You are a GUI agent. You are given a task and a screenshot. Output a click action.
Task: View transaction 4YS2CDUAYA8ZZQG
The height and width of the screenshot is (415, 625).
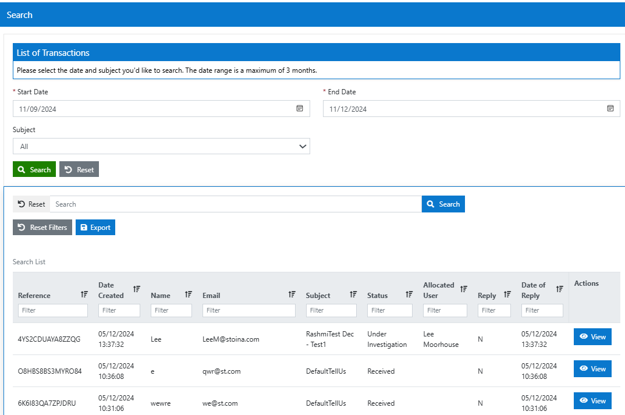pyautogui.click(x=592, y=337)
